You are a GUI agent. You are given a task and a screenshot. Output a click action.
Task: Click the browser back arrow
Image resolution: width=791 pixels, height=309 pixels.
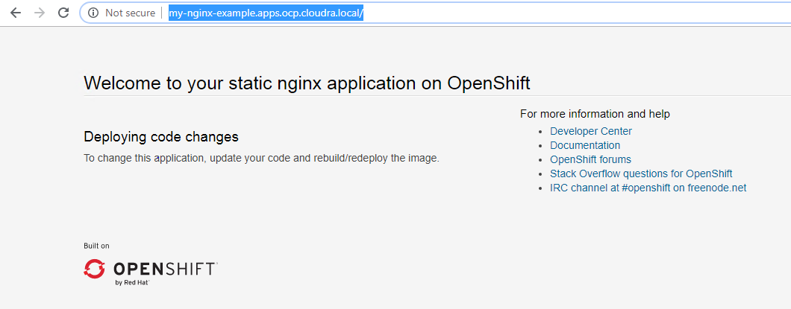16,13
